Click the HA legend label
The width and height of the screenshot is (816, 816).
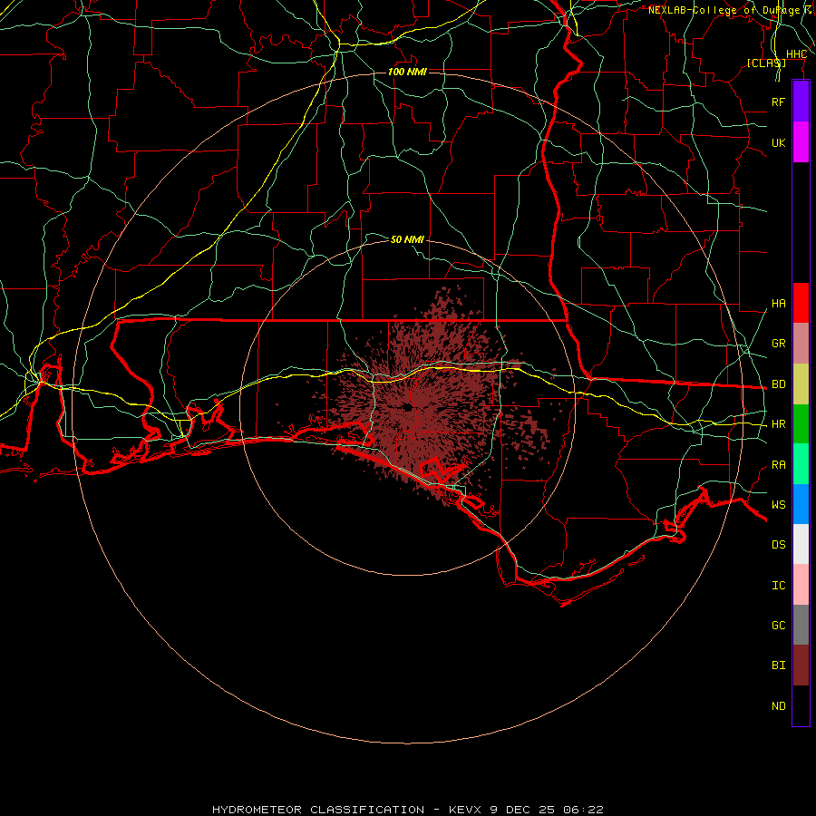778,304
